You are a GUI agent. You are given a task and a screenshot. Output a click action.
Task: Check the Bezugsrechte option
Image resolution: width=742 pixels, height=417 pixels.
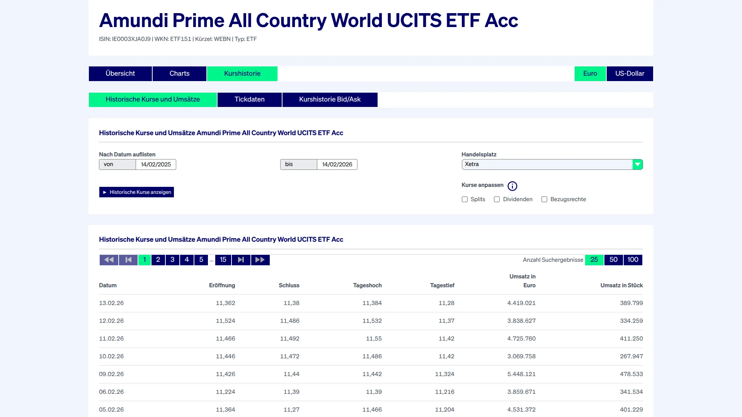click(544, 199)
